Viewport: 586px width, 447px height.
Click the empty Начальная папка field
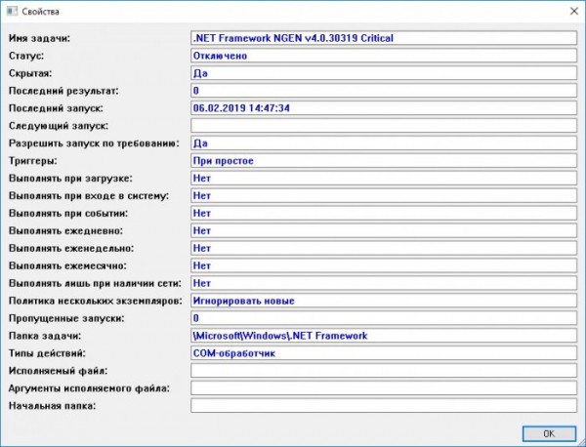click(x=384, y=406)
